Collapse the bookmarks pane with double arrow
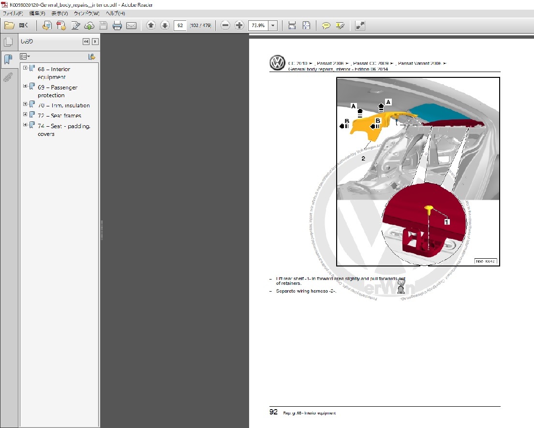 tap(86, 42)
